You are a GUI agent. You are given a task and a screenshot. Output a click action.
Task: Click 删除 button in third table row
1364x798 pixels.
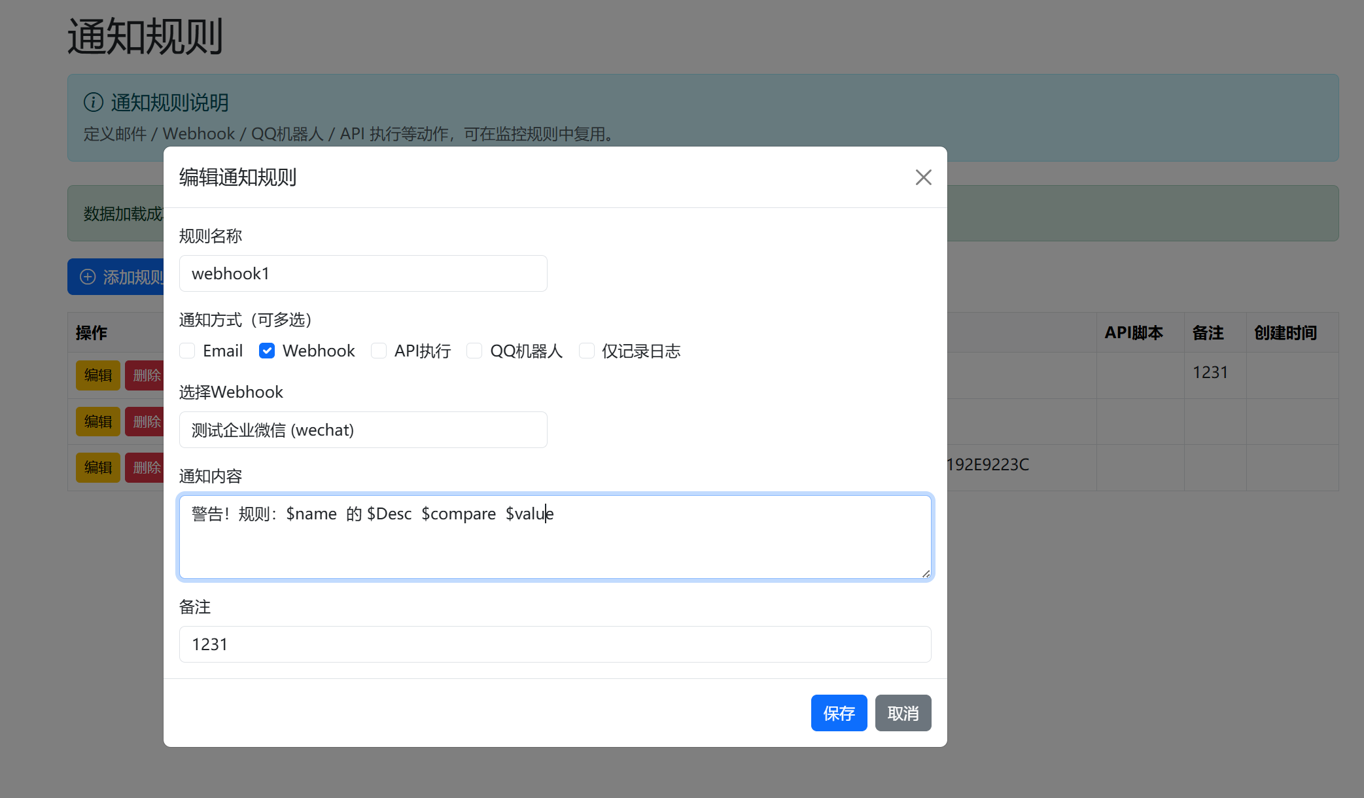[145, 468]
